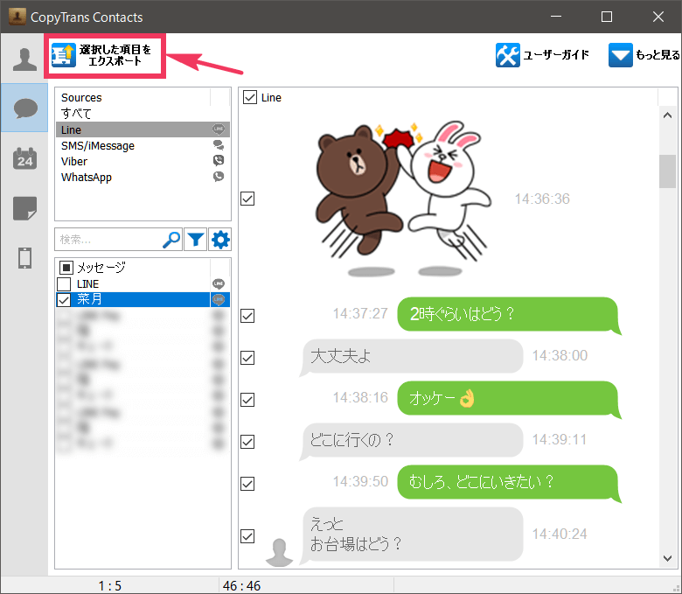Click the 46 : 46 status bar count
Viewport: 682px width, 594px height.
coord(241,586)
